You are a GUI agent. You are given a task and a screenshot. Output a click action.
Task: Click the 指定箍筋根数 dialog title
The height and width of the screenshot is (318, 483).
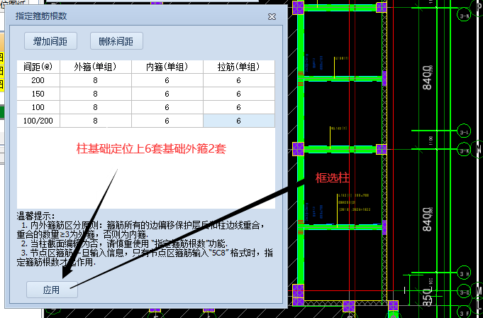41,16
